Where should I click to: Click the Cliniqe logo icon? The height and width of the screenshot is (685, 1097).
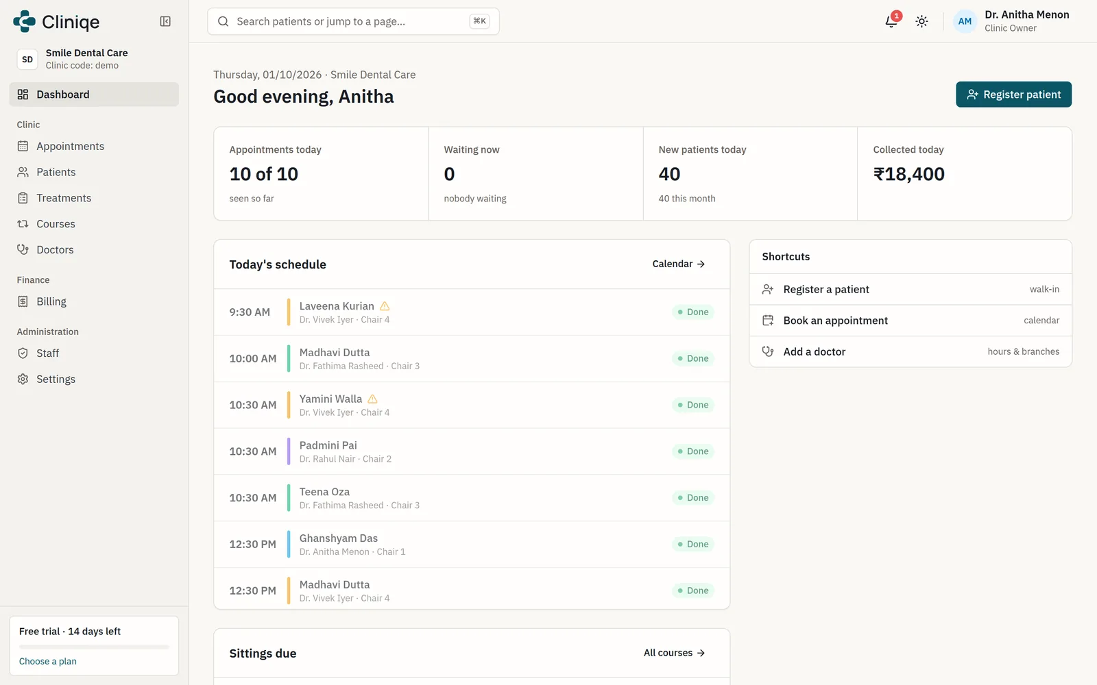click(x=24, y=21)
